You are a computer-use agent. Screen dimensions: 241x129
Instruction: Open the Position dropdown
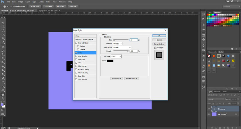(x=118, y=44)
